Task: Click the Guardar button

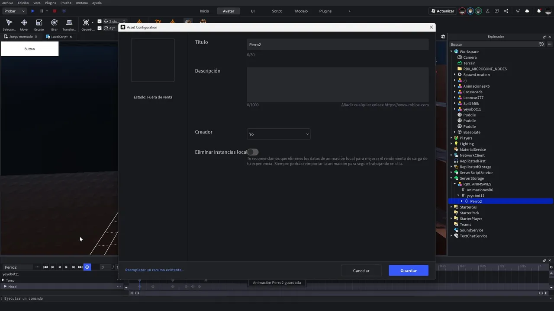Action: coord(409,270)
